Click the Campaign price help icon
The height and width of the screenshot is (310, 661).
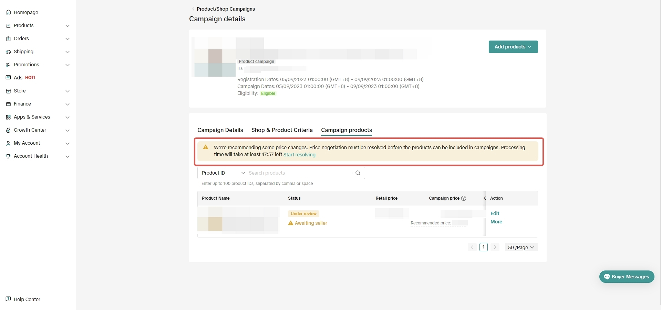coord(464,198)
